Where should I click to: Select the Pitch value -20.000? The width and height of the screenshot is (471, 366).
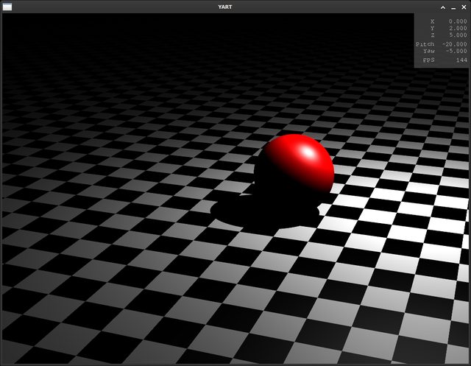tap(455, 44)
